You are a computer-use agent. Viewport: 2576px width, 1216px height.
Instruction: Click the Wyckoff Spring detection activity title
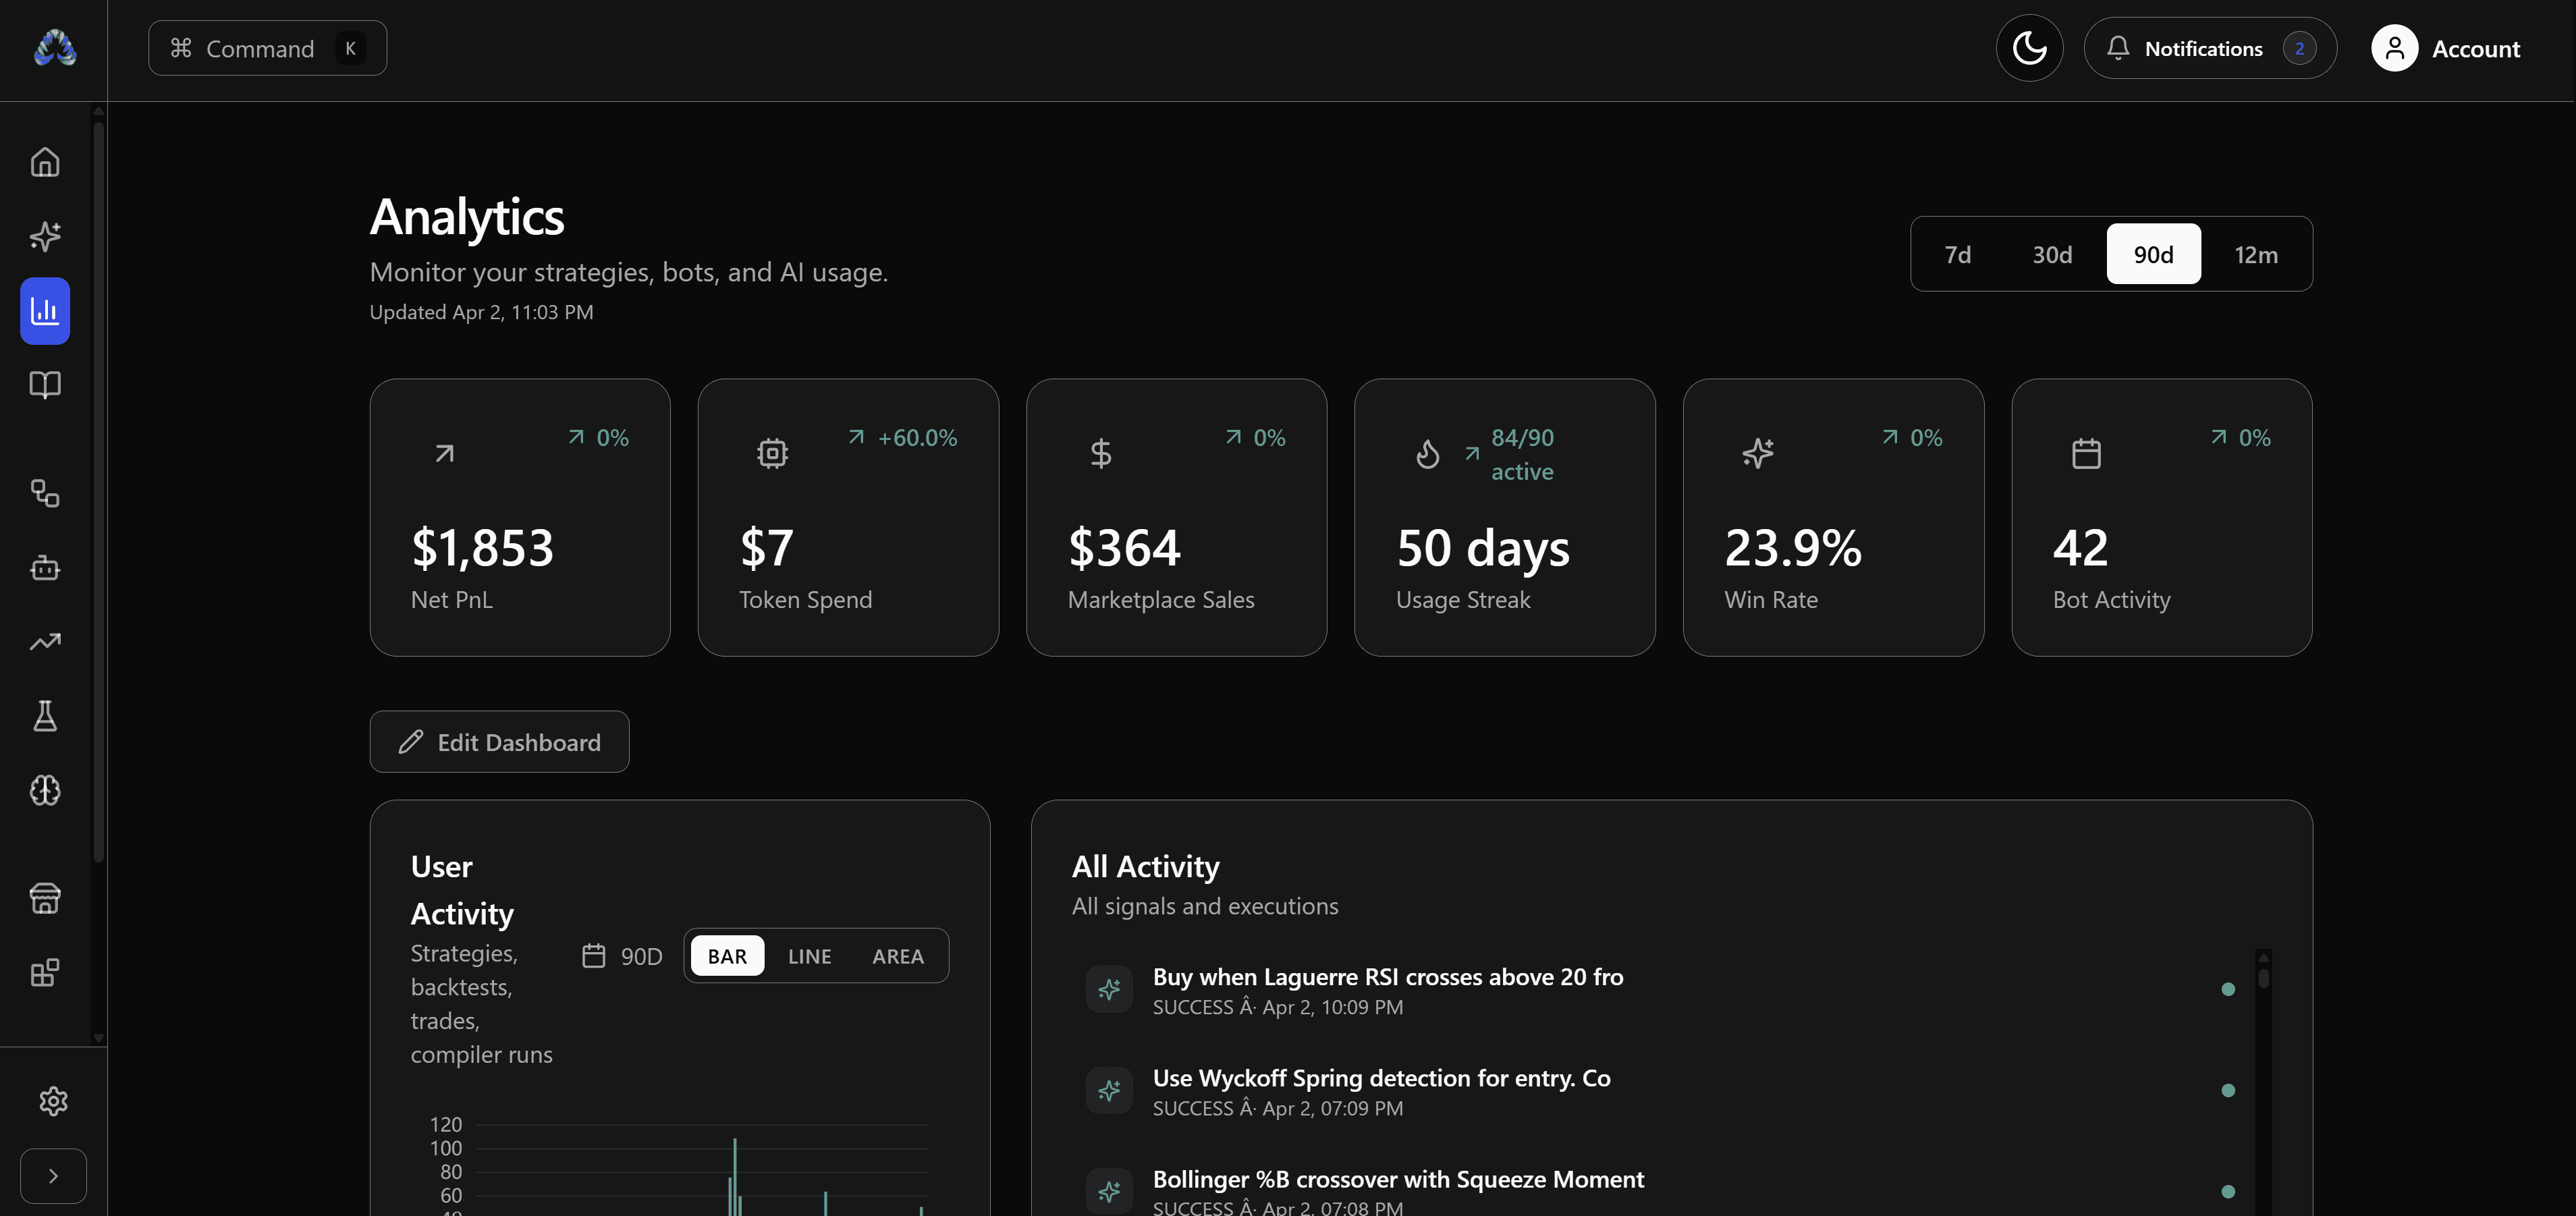click(x=1381, y=1078)
